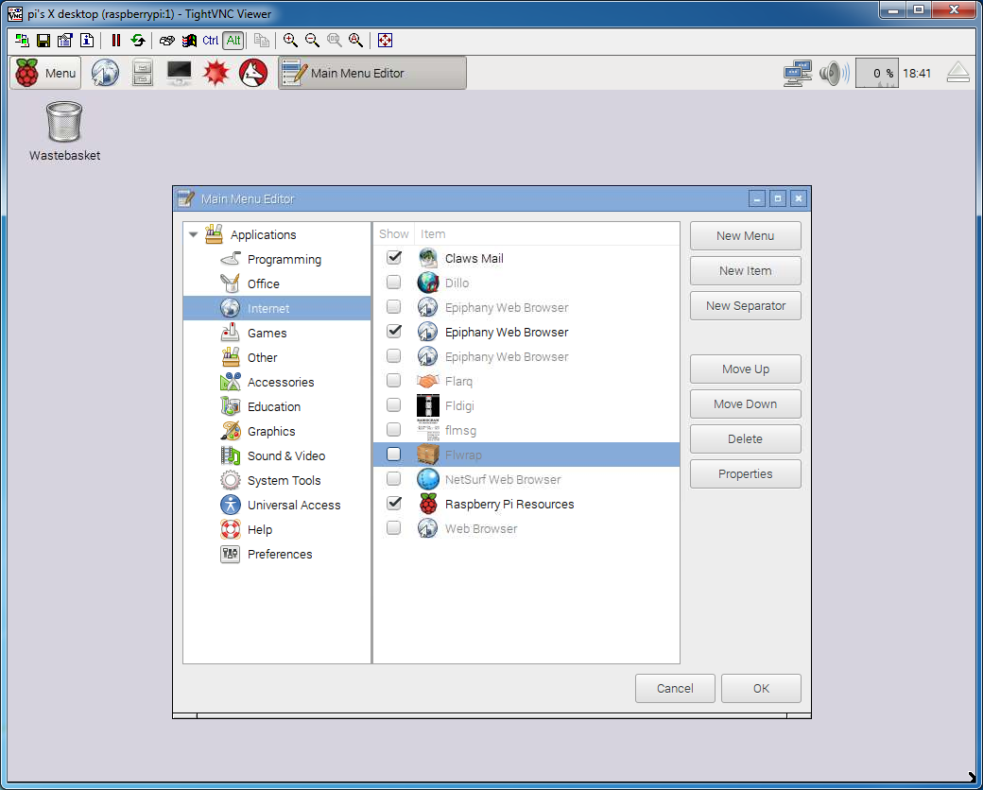Uncheck the checked Epiphany Web Browser checkbox
This screenshot has width=983, height=790.
[x=394, y=331]
